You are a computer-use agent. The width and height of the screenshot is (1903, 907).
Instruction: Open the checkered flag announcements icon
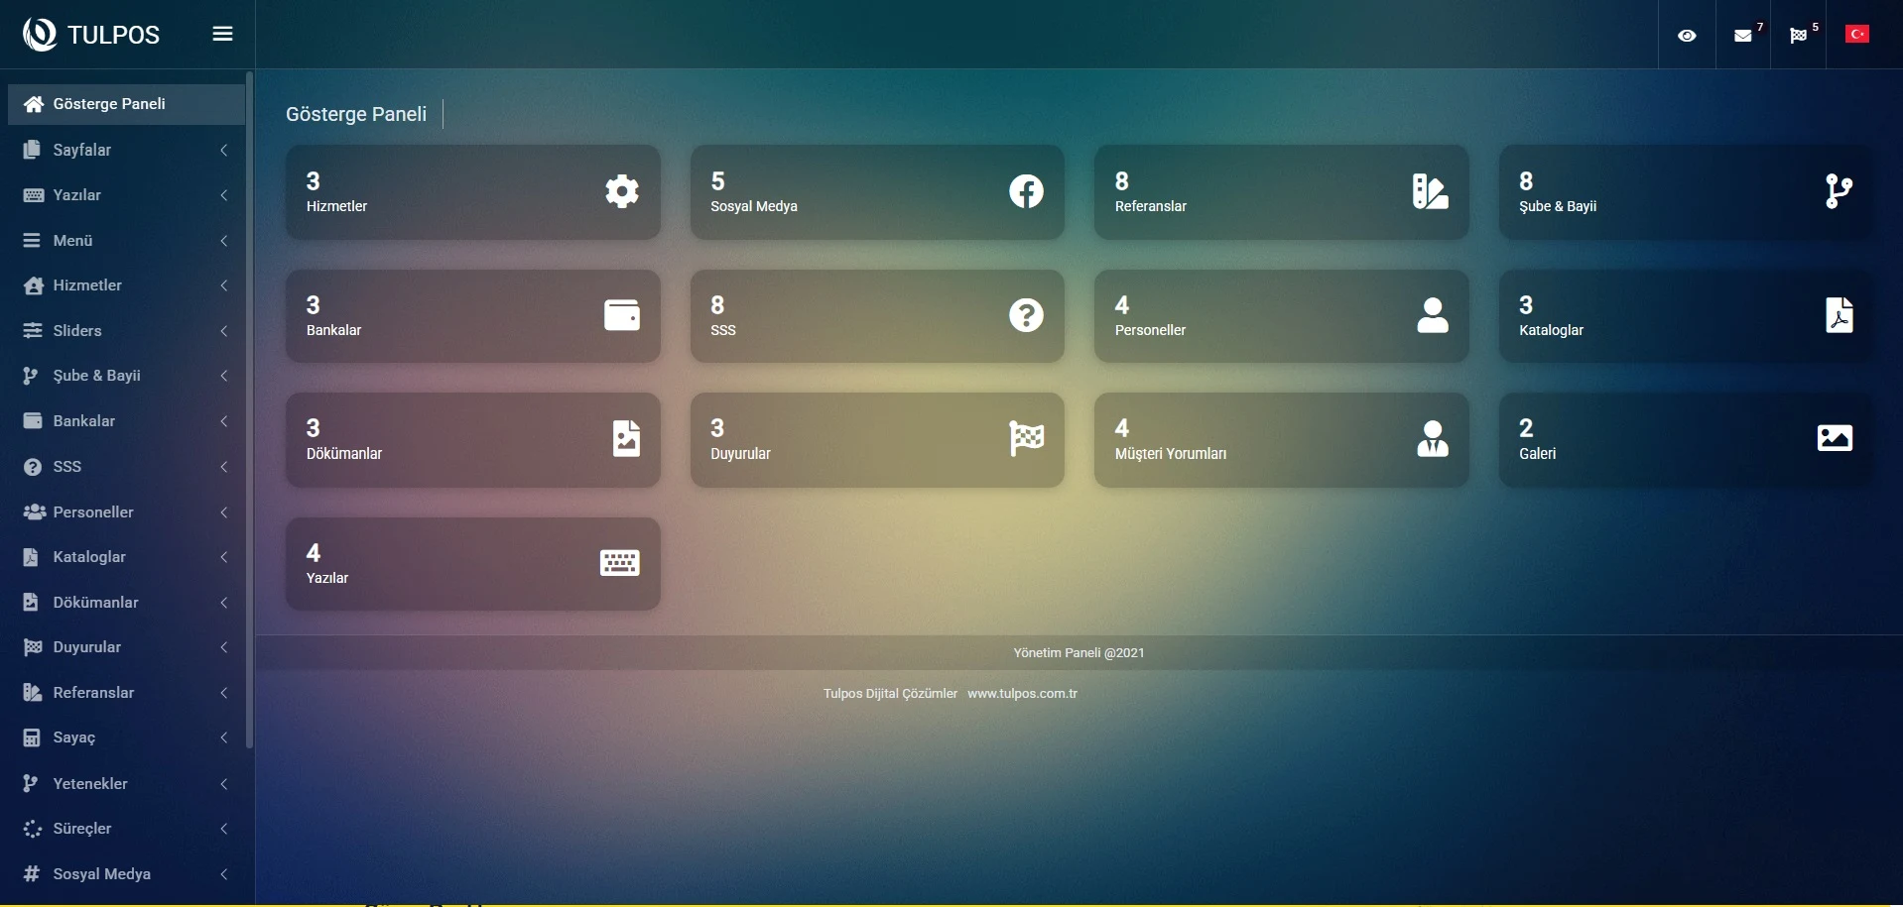click(x=1798, y=36)
